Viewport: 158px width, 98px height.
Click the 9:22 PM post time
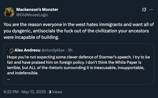[11, 92]
